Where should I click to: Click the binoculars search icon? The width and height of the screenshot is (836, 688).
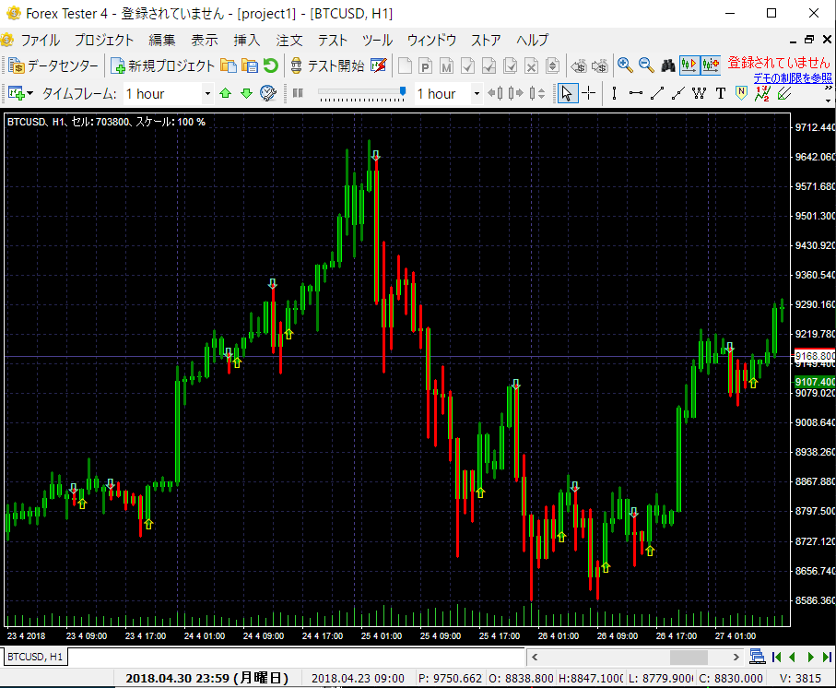[x=668, y=65]
